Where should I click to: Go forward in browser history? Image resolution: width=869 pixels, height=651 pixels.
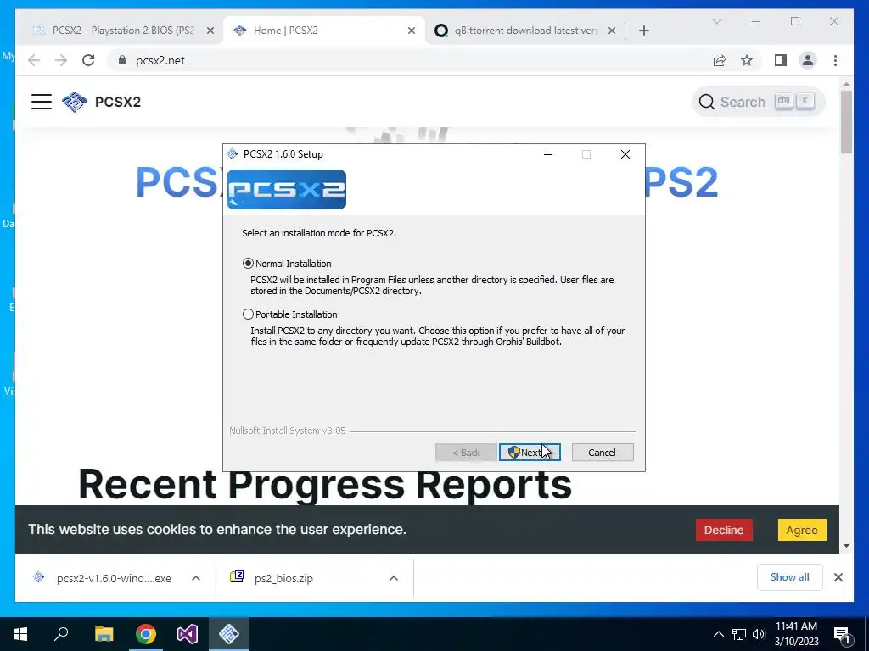[61, 60]
